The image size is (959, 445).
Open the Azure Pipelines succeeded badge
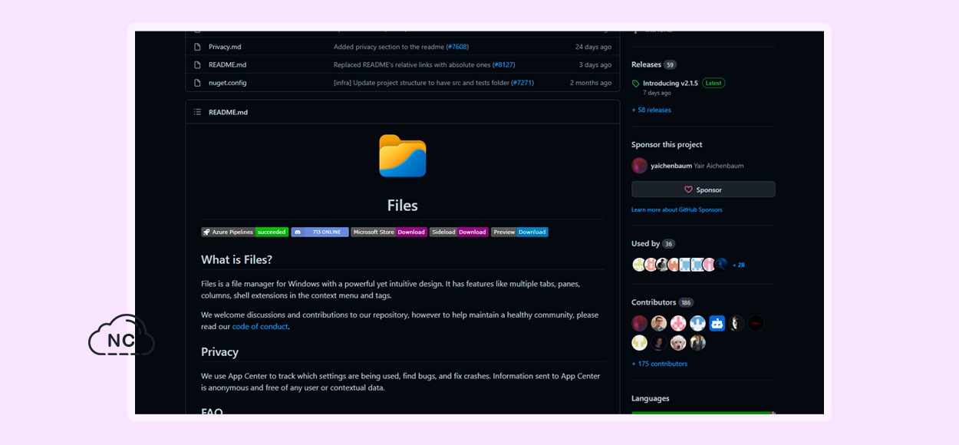tap(245, 232)
